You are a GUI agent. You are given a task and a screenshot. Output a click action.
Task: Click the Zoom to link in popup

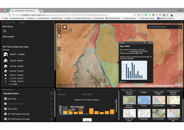[123, 82]
